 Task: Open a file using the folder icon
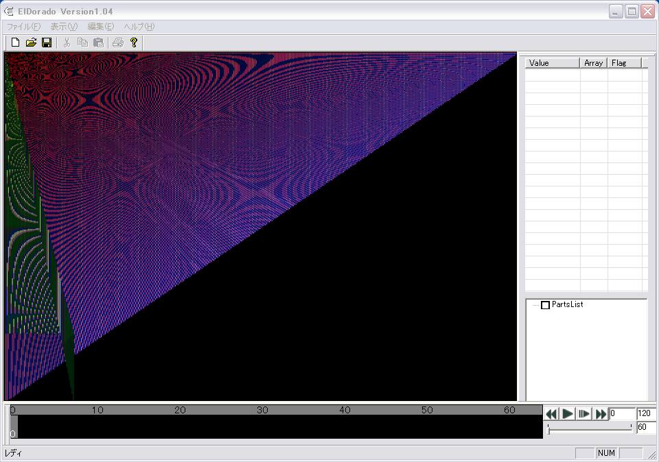pos(31,42)
